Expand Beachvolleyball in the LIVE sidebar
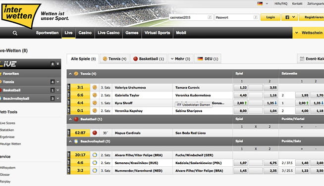Screen dimensions: 324x186 58,98
